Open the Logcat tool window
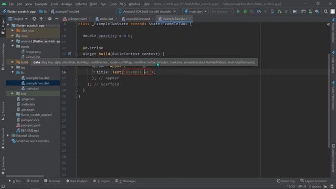The width and height of the screenshot is (336, 189). click(101, 181)
